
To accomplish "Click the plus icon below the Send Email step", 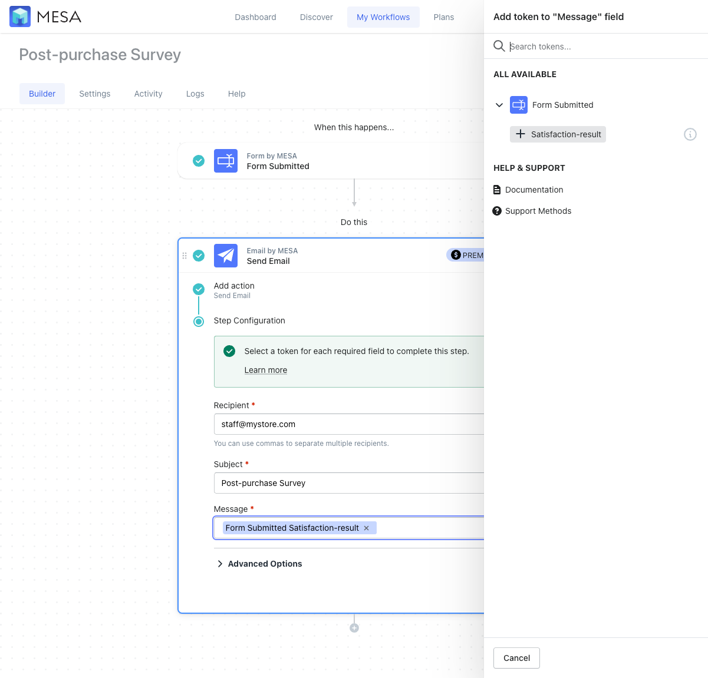I will [x=354, y=627].
